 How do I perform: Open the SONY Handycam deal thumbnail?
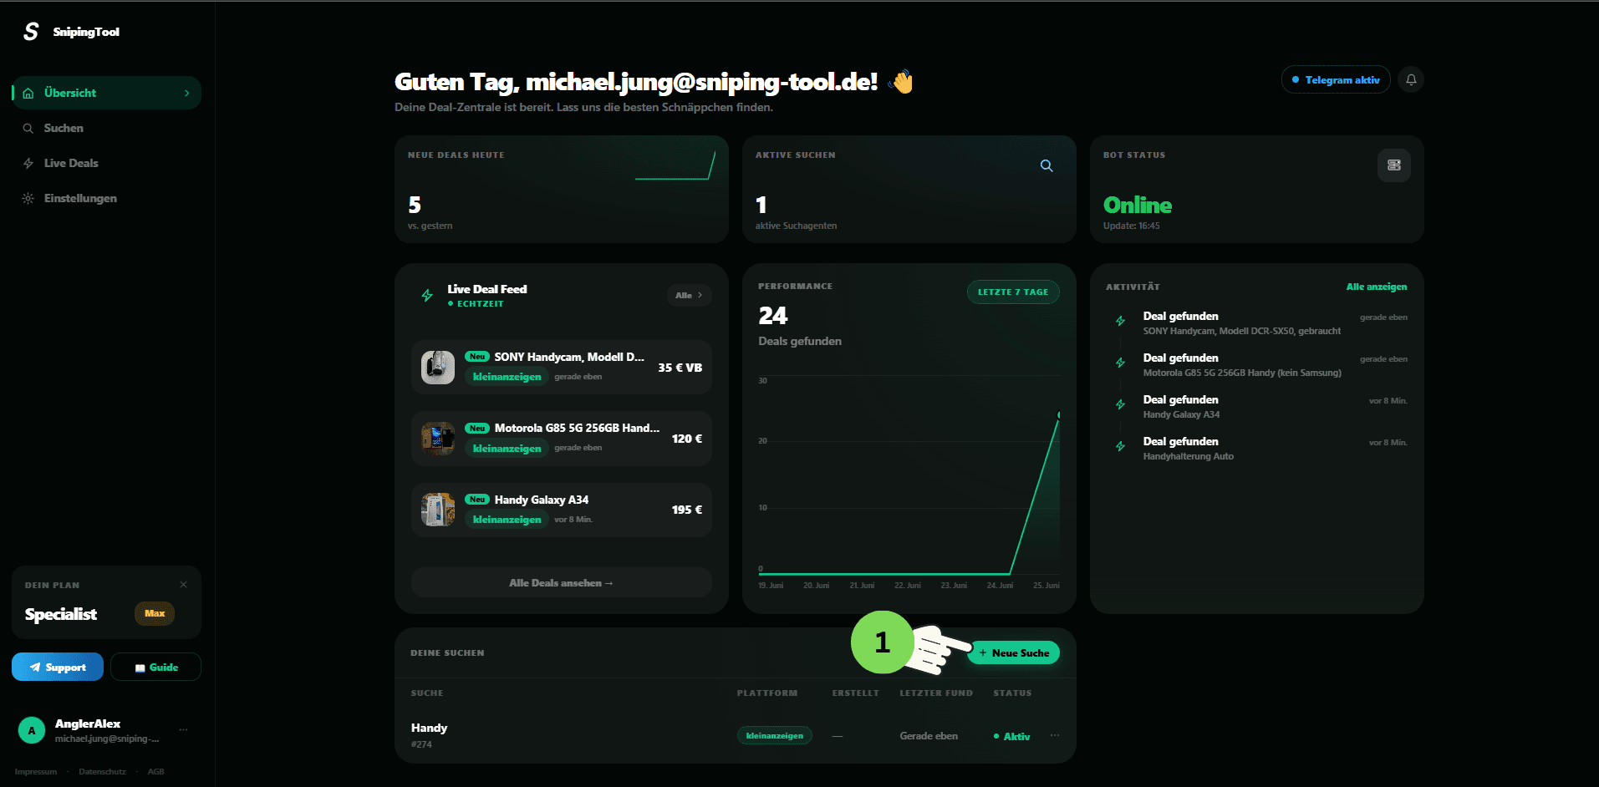[438, 368]
